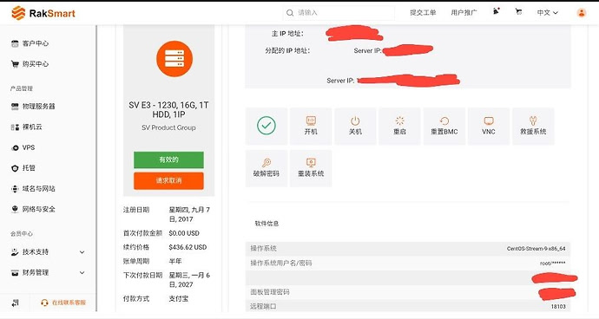Click '$436.62 USD' renewal price
The height and width of the screenshot is (319, 599).
[188, 247]
